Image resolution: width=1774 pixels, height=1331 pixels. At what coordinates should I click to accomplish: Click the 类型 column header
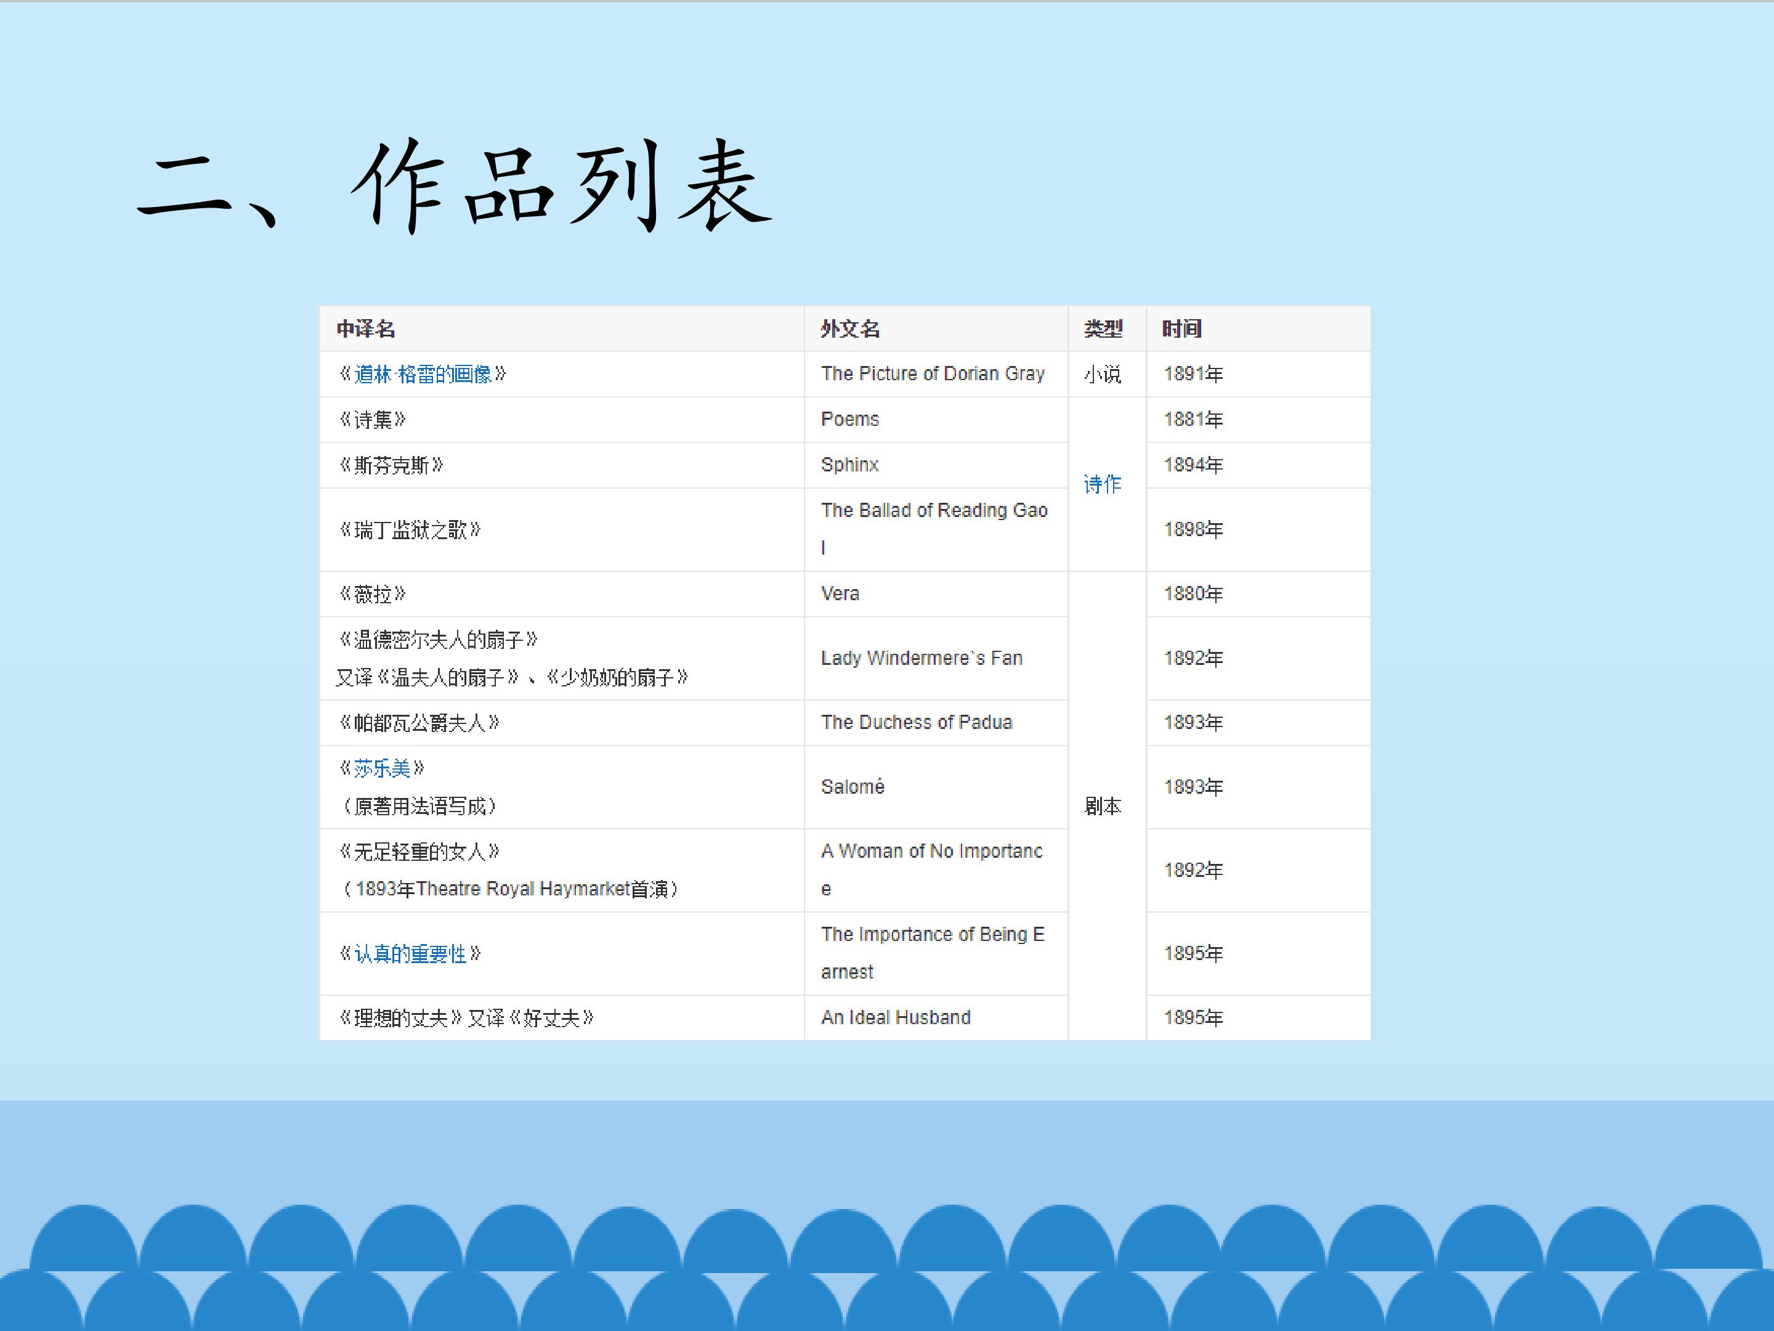click(x=1104, y=329)
